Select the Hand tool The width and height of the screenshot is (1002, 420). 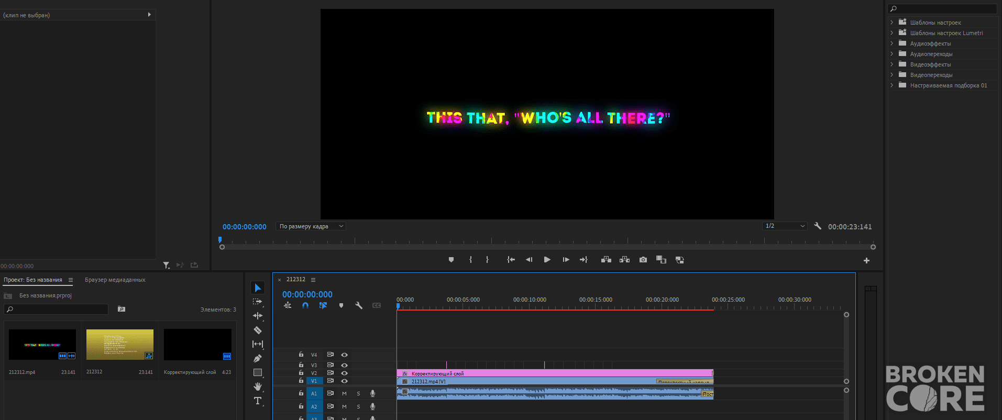(257, 386)
